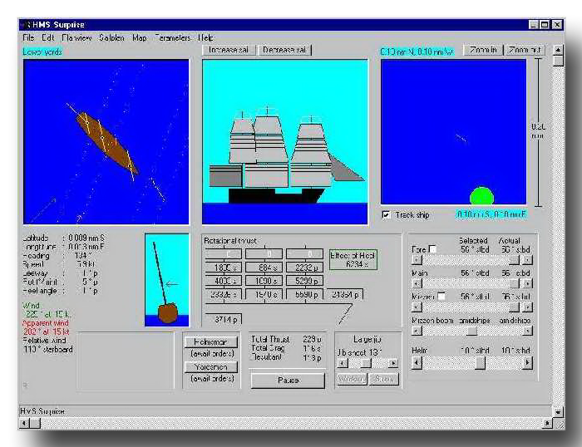The image size is (582, 447).
Task: Click the Fore yard right arrow
Action: [527, 260]
